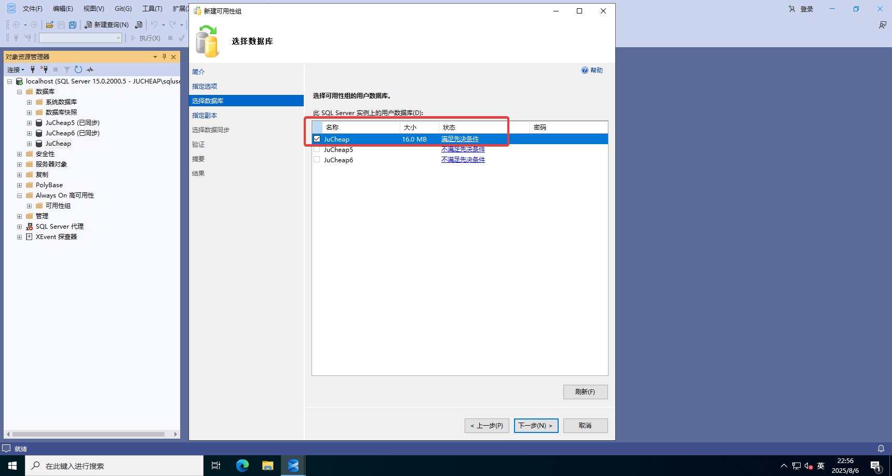The width and height of the screenshot is (892, 476).
Task: Click Disconnect icon in Object Explorer toolbar
Action: 44,69
